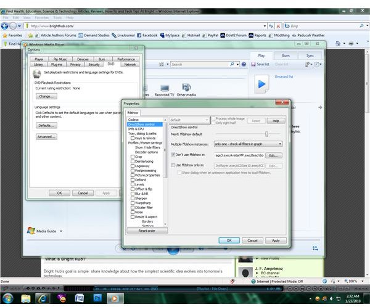Click Save list disk icon in Media Player
The height and width of the screenshot is (307, 370).
253,64
